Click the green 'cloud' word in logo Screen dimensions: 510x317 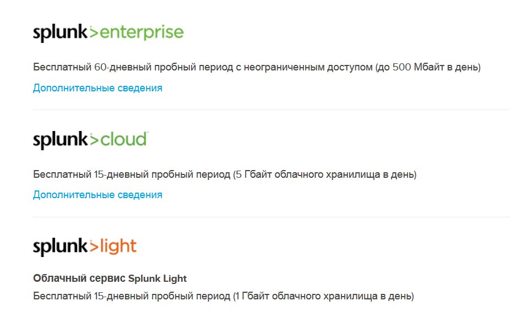(124, 139)
